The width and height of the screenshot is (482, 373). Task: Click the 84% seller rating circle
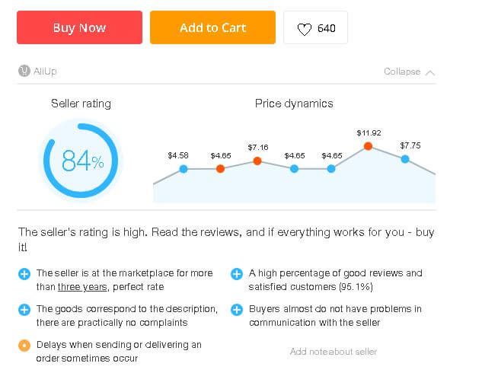[82, 161]
